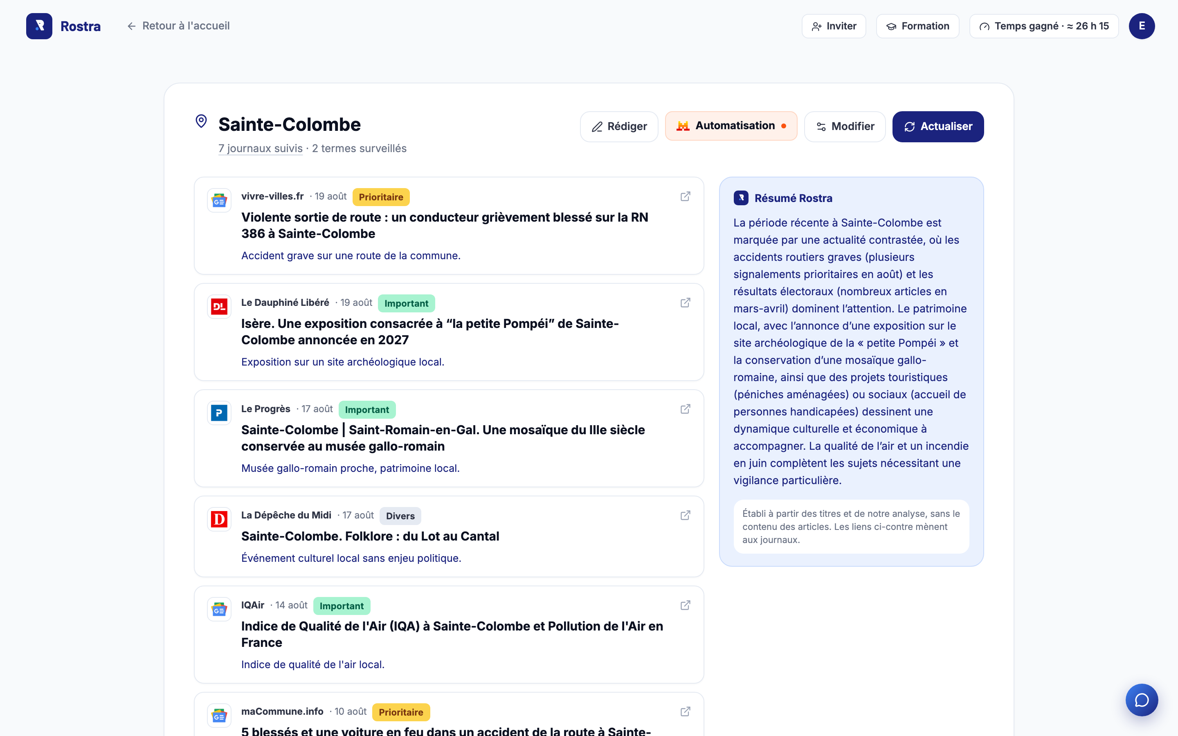
Task: Click summary Accident grave sur une route
Action: [x=351, y=256]
